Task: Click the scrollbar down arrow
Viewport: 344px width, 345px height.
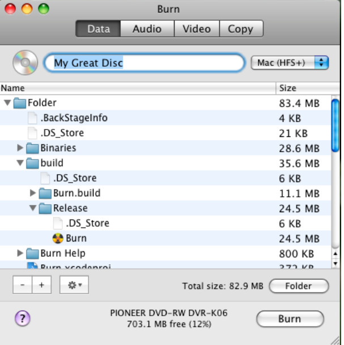Action: pyautogui.click(x=335, y=263)
